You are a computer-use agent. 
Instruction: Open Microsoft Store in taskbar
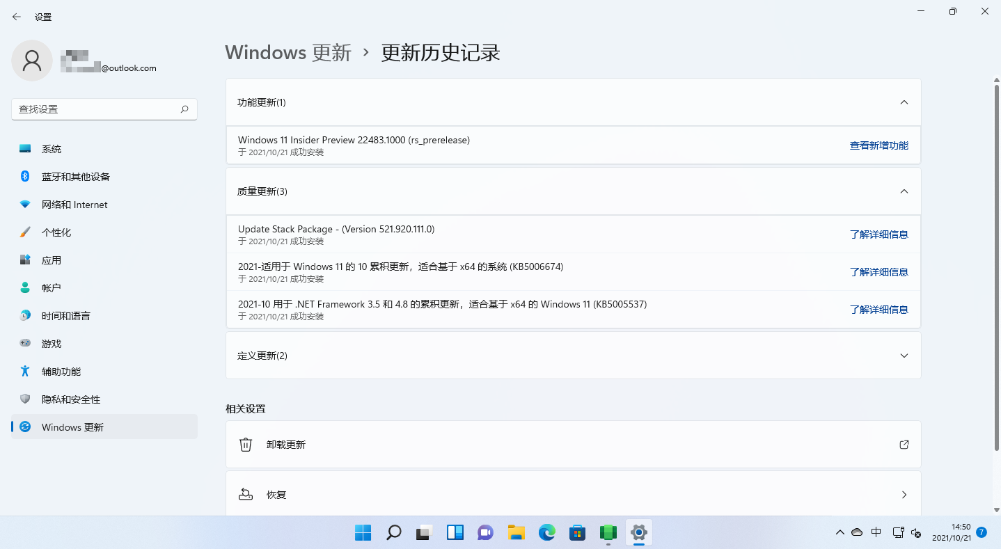(577, 533)
